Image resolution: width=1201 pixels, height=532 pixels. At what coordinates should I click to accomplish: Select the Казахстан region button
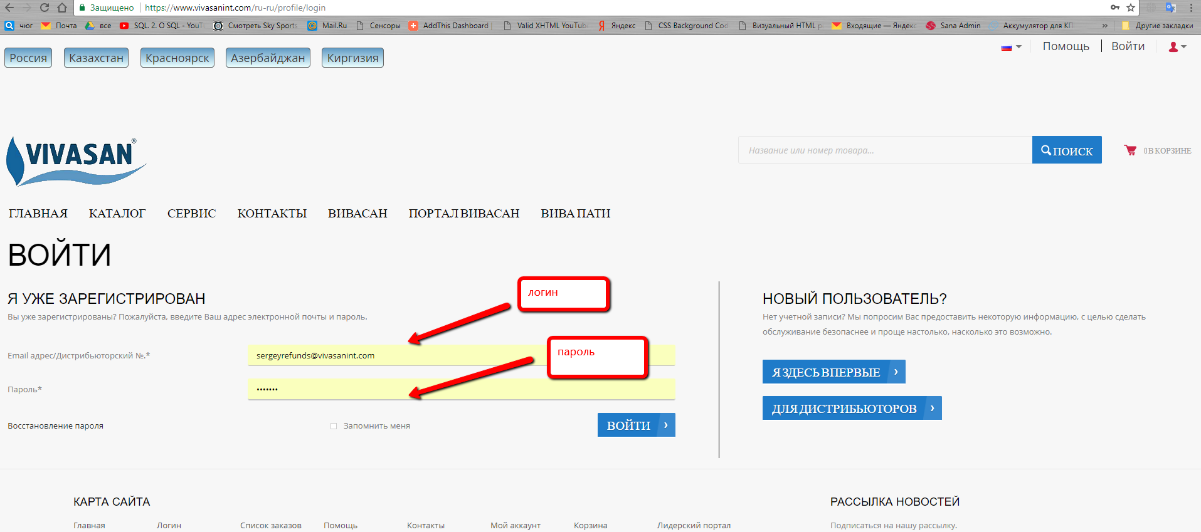pyautogui.click(x=96, y=58)
